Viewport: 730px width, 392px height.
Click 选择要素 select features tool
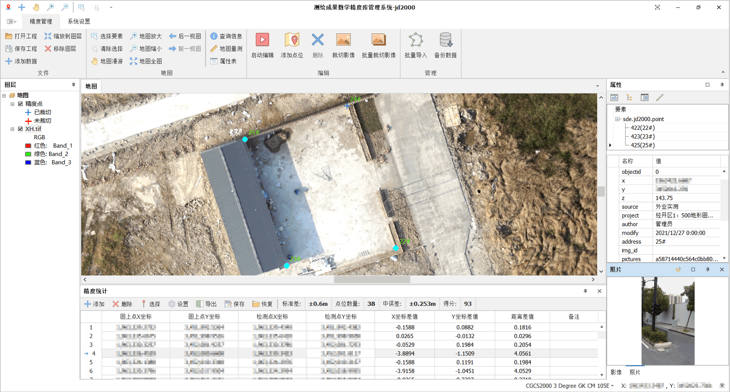pyautogui.click(x=107, y=36)
